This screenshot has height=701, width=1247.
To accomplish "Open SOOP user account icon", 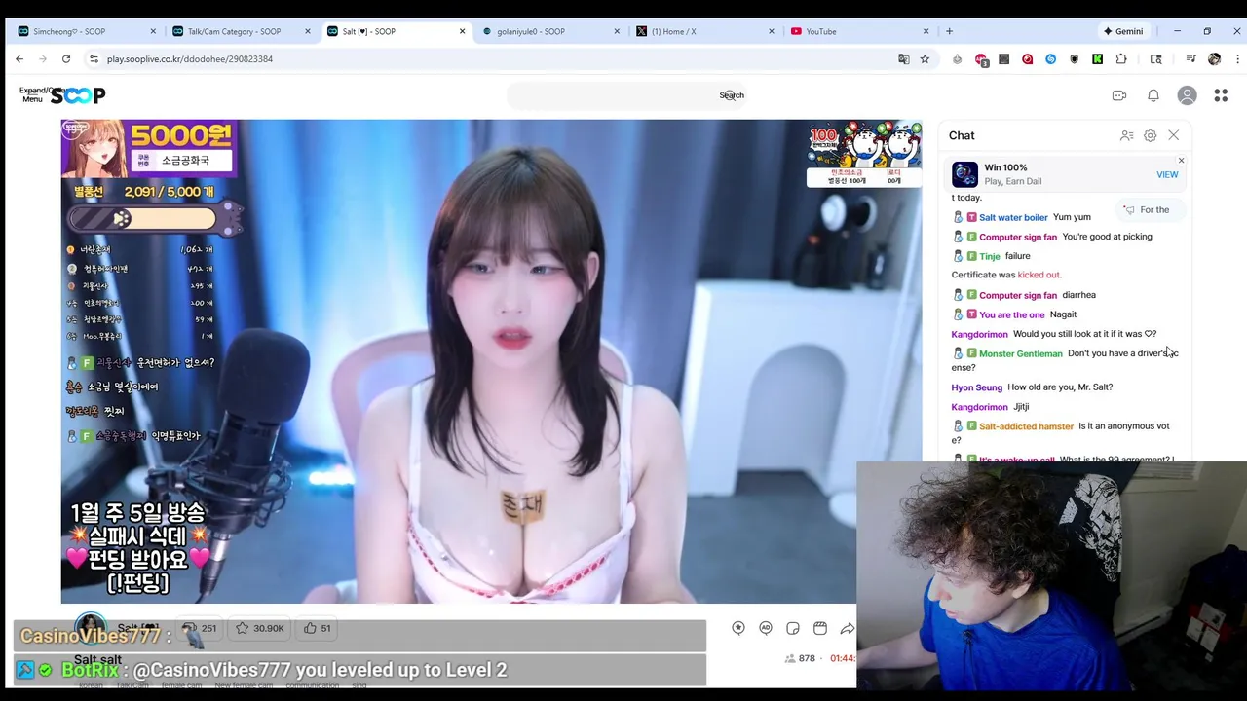I will [1187, 95].
